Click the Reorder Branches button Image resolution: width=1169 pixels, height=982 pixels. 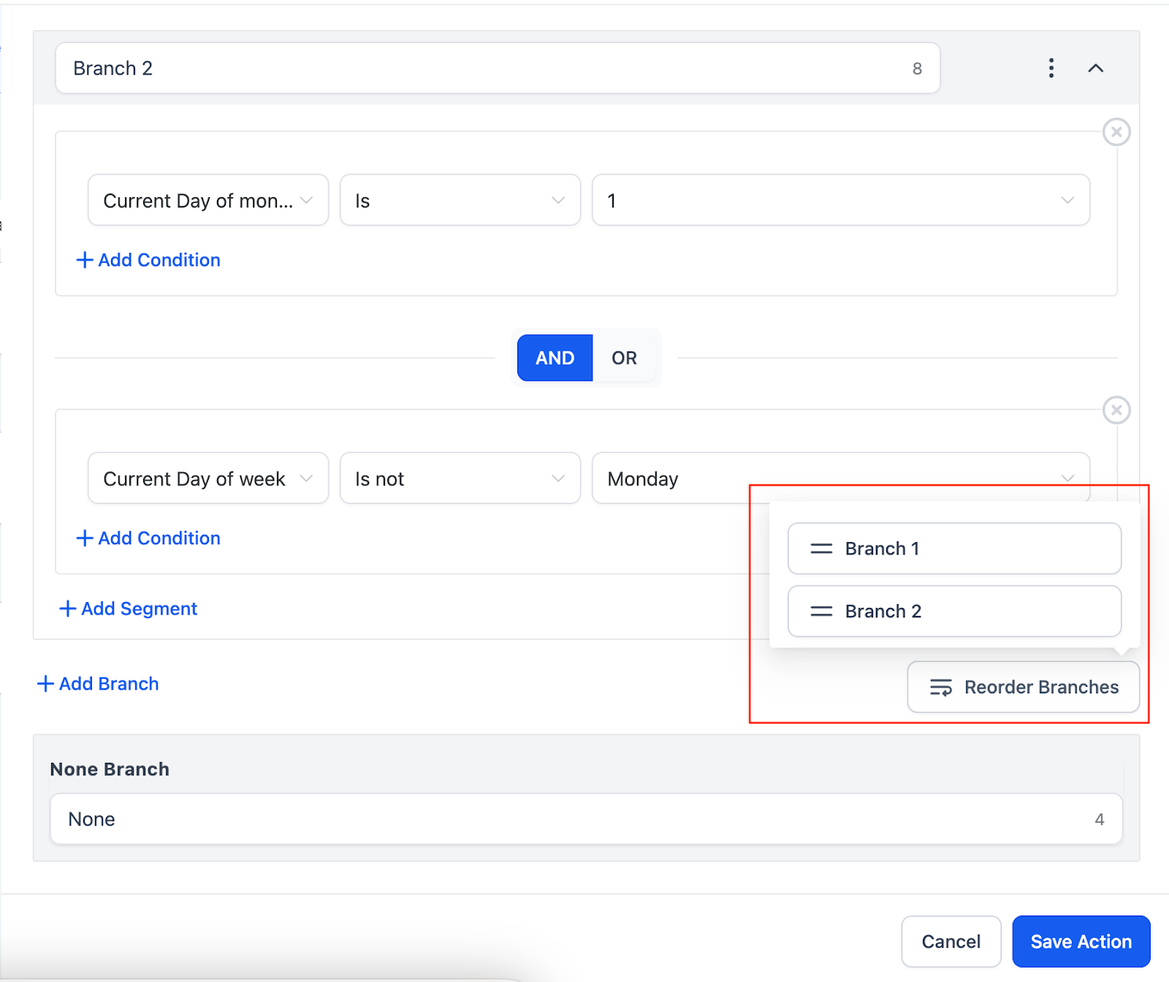pyautogui.click(x=1024, y=687)
